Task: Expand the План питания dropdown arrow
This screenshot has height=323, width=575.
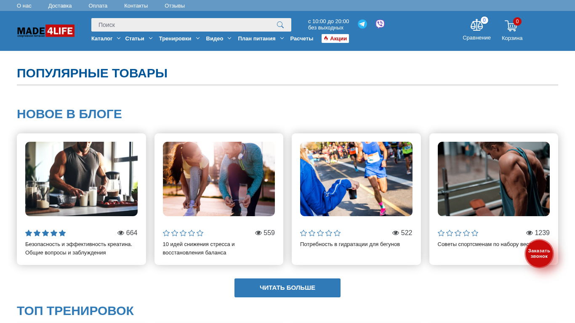Action: pos(282,38)
